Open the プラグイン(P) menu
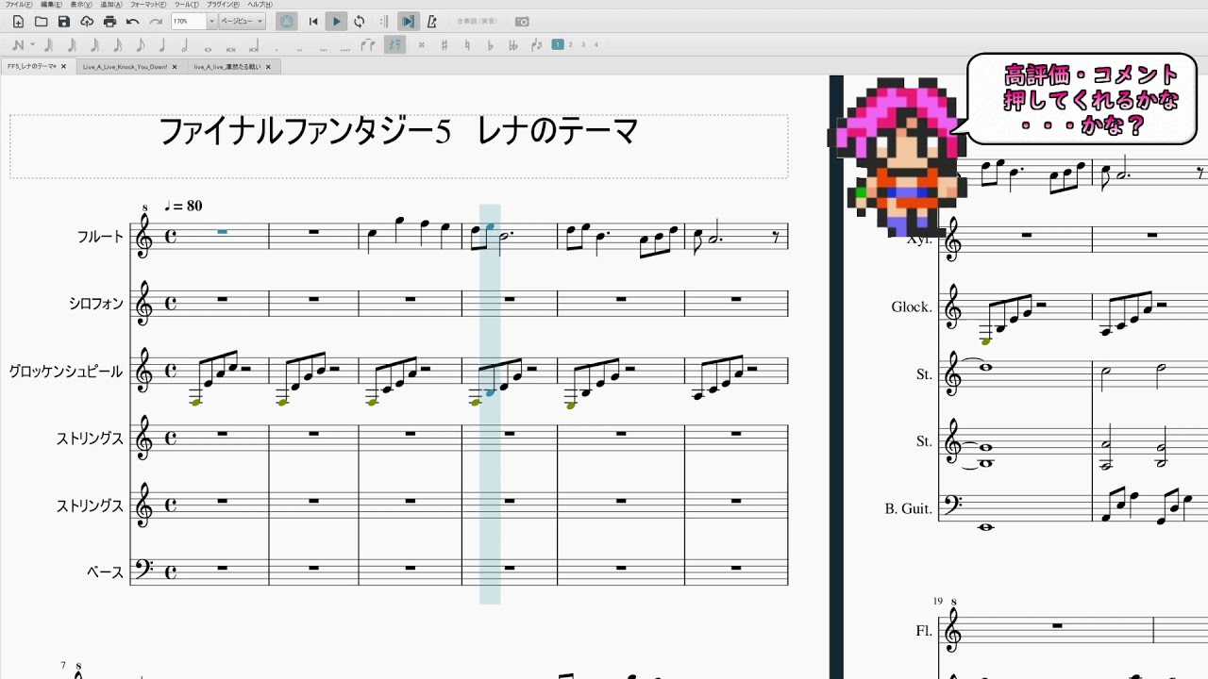The height and width of the screenshot is (679, 1208). tap(223, 5)
